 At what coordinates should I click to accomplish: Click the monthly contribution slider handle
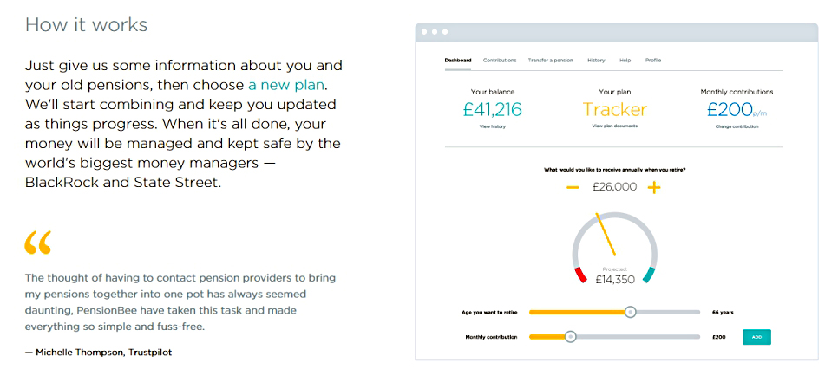(x=570, y=337)
